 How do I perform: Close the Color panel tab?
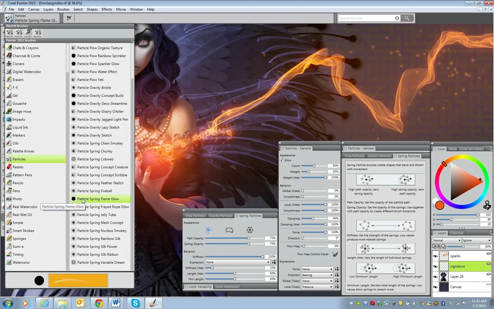tap(435, 149)
